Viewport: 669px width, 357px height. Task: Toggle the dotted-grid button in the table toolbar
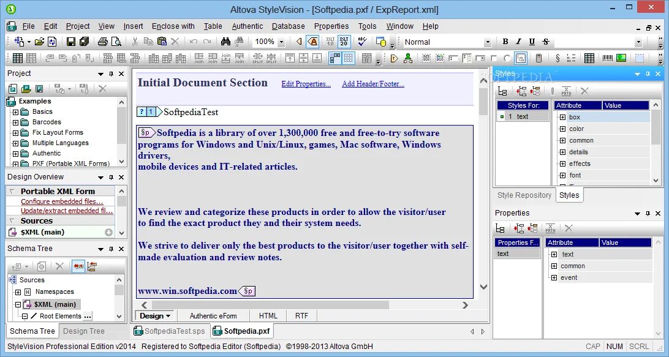(349, 58)
